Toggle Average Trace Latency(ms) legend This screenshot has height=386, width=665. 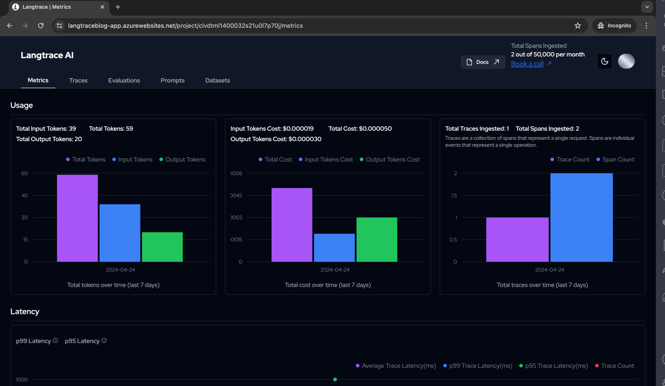(x=396, y=366)
